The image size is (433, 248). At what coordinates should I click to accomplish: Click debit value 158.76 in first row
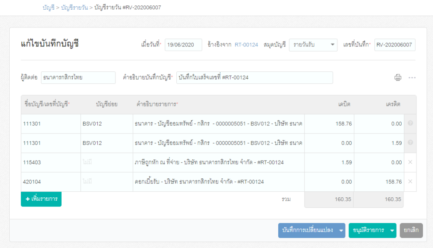pyautogui.click(x=329, y=124)
